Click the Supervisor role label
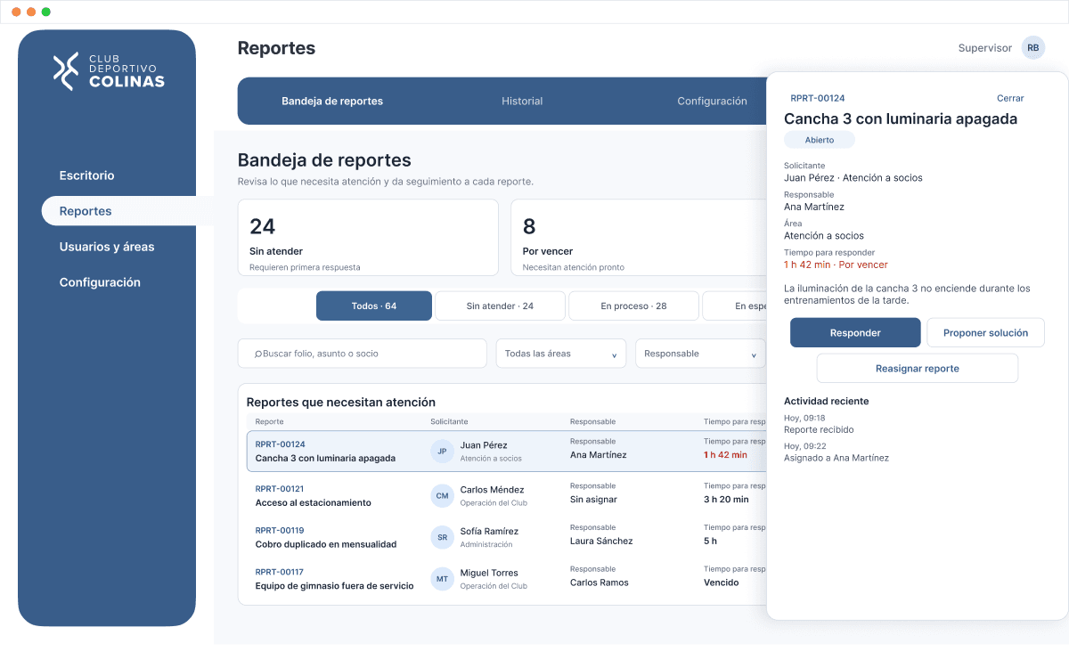1069x668 pixels. [985, 48]
